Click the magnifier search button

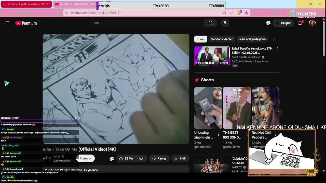point(210,23)
